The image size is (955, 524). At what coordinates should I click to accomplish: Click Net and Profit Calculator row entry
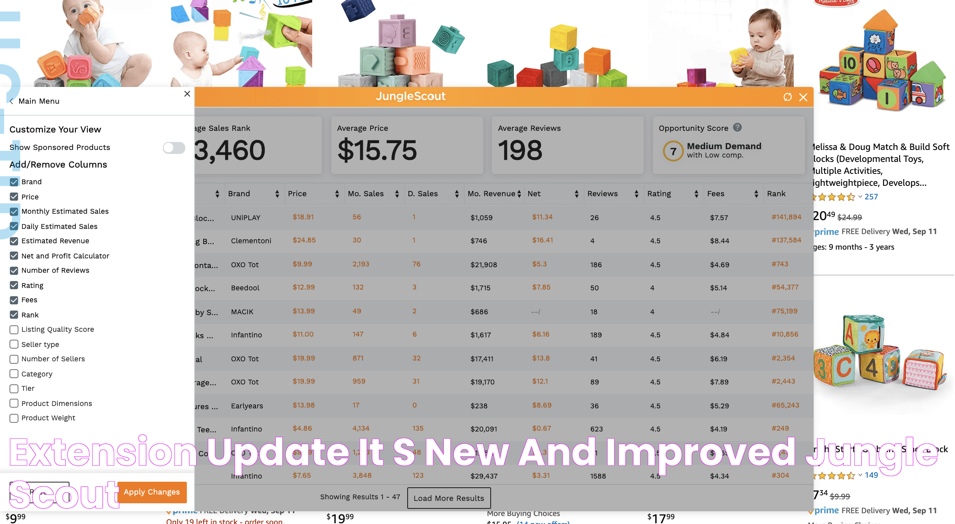point(65,255)
